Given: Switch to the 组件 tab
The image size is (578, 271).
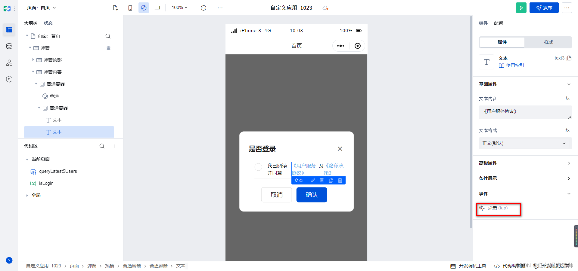Looking at the screenshot, I should (x=483, y=23).
